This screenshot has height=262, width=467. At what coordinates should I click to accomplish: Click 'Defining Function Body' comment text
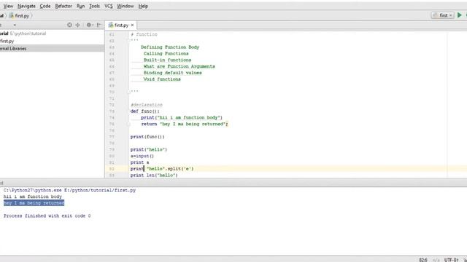(170, 47)
